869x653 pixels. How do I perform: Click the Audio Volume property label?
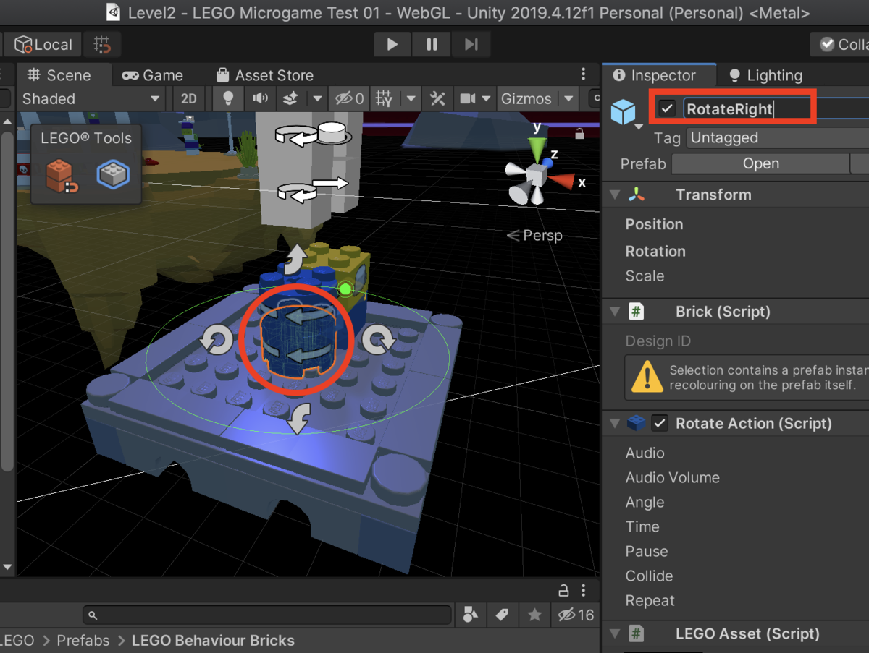(x=673, y=477)
